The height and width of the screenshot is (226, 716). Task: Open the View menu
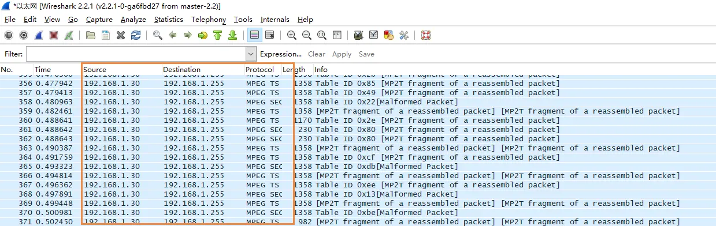coord(52,20)
